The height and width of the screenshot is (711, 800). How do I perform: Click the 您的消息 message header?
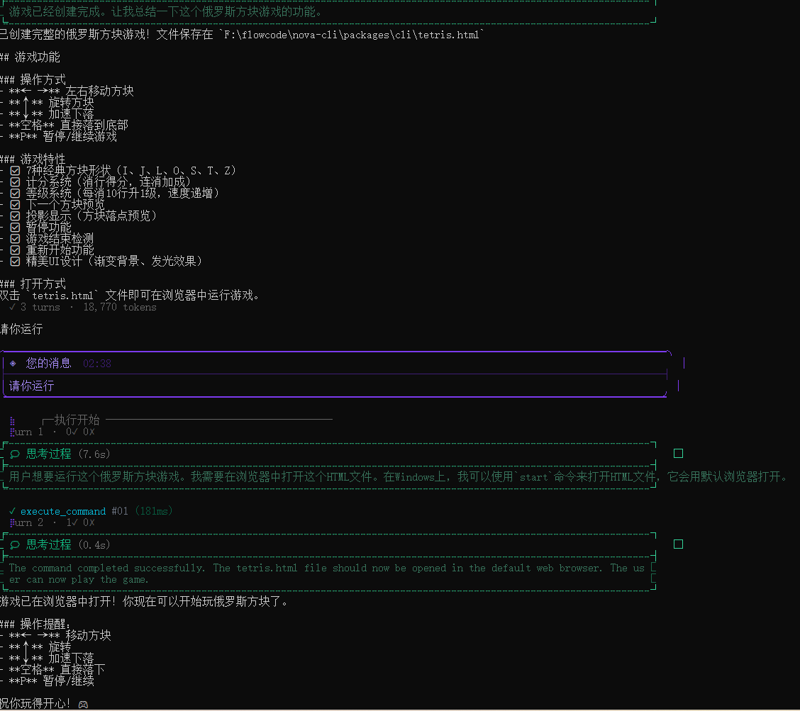tap(48, 364)
